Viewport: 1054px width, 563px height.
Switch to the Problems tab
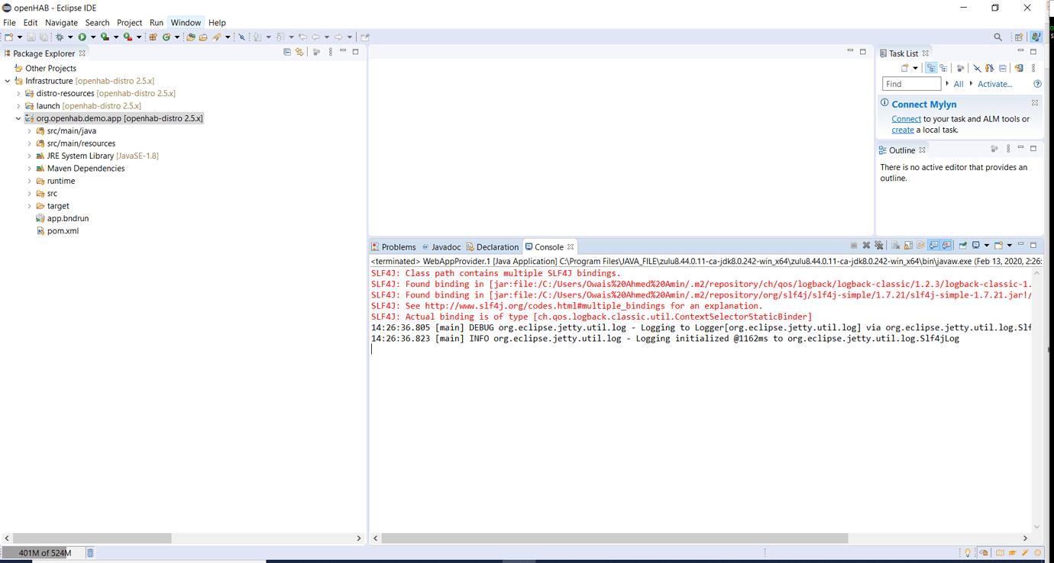[393, 247]
